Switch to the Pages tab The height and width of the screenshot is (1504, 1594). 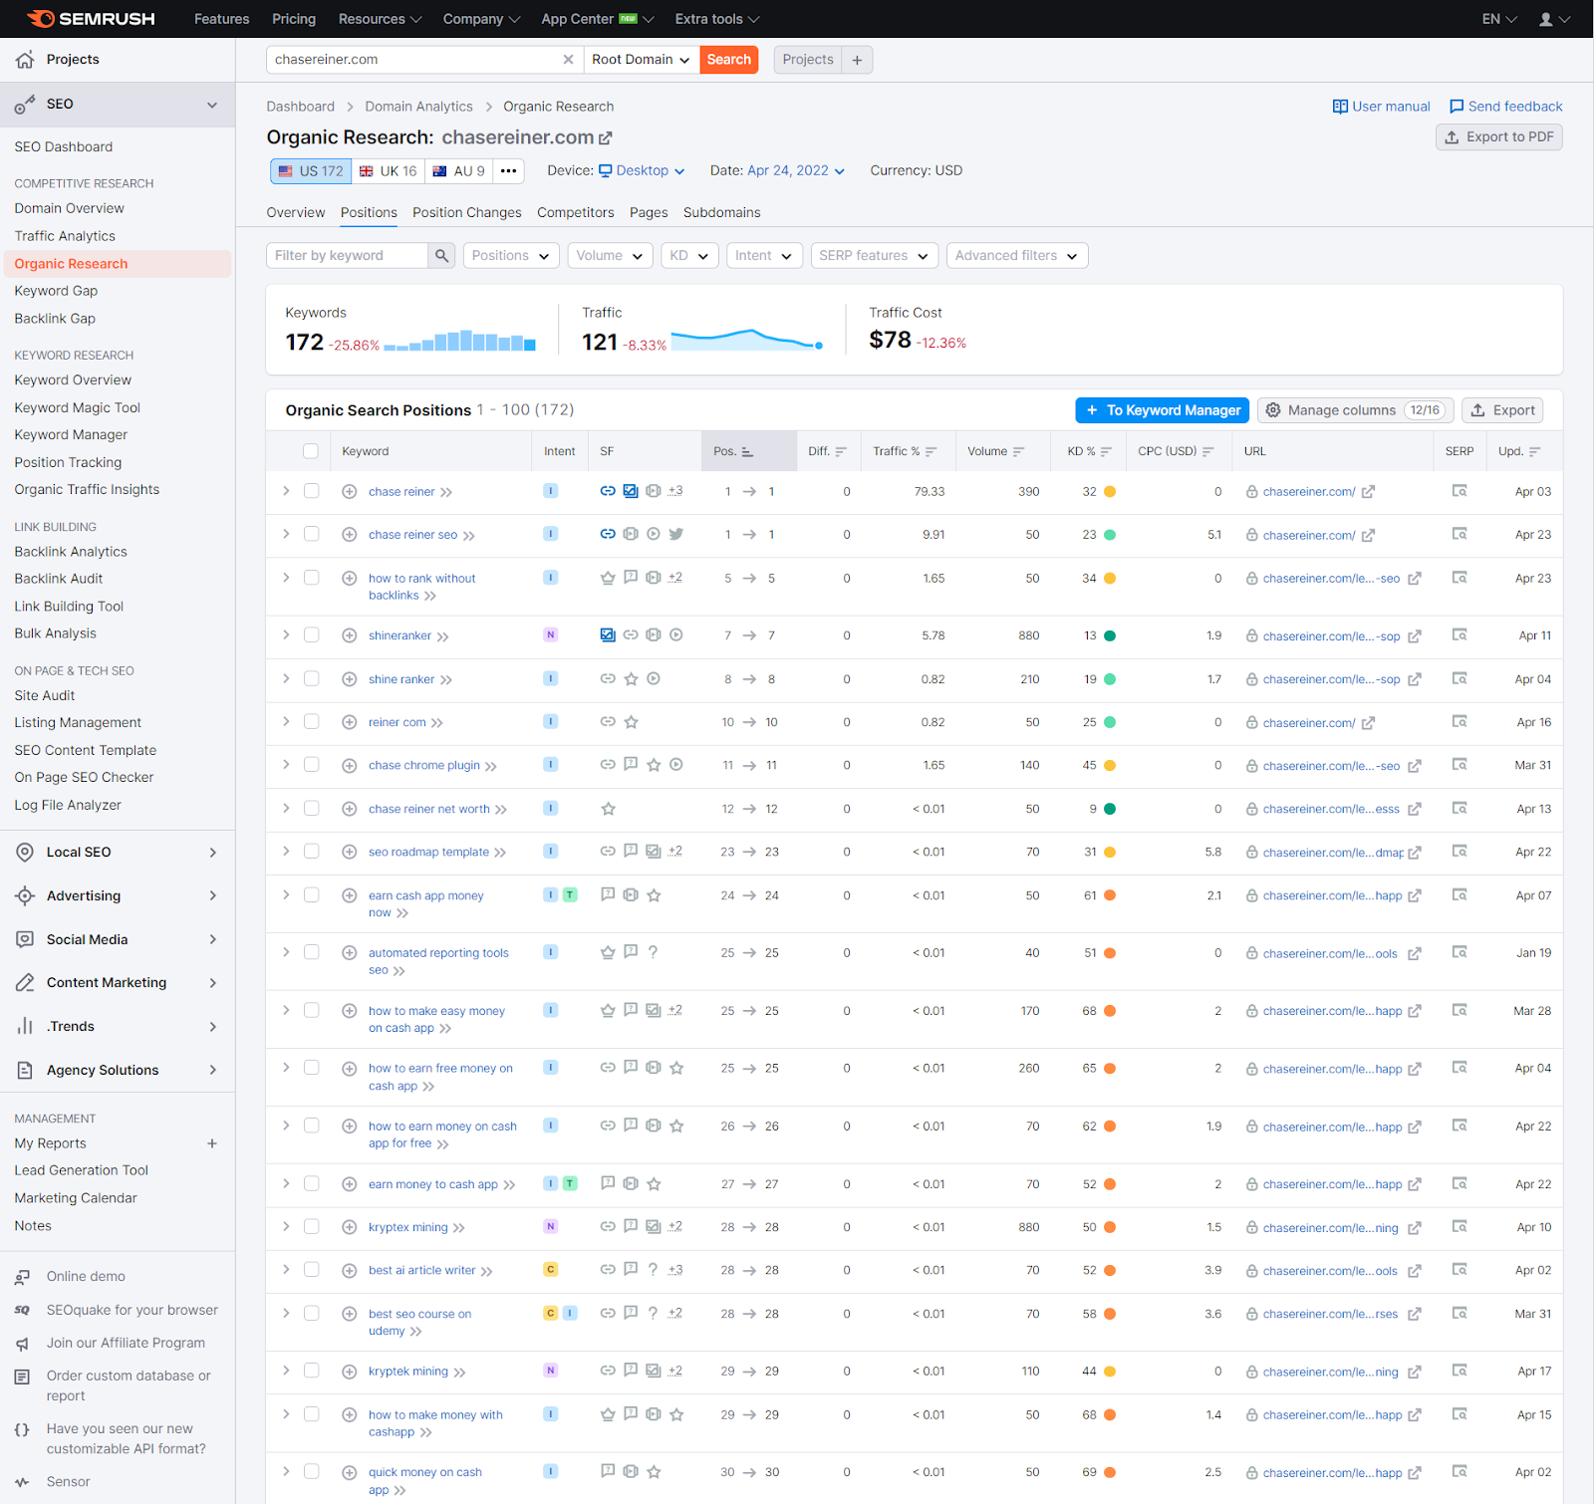coord(649,213)
